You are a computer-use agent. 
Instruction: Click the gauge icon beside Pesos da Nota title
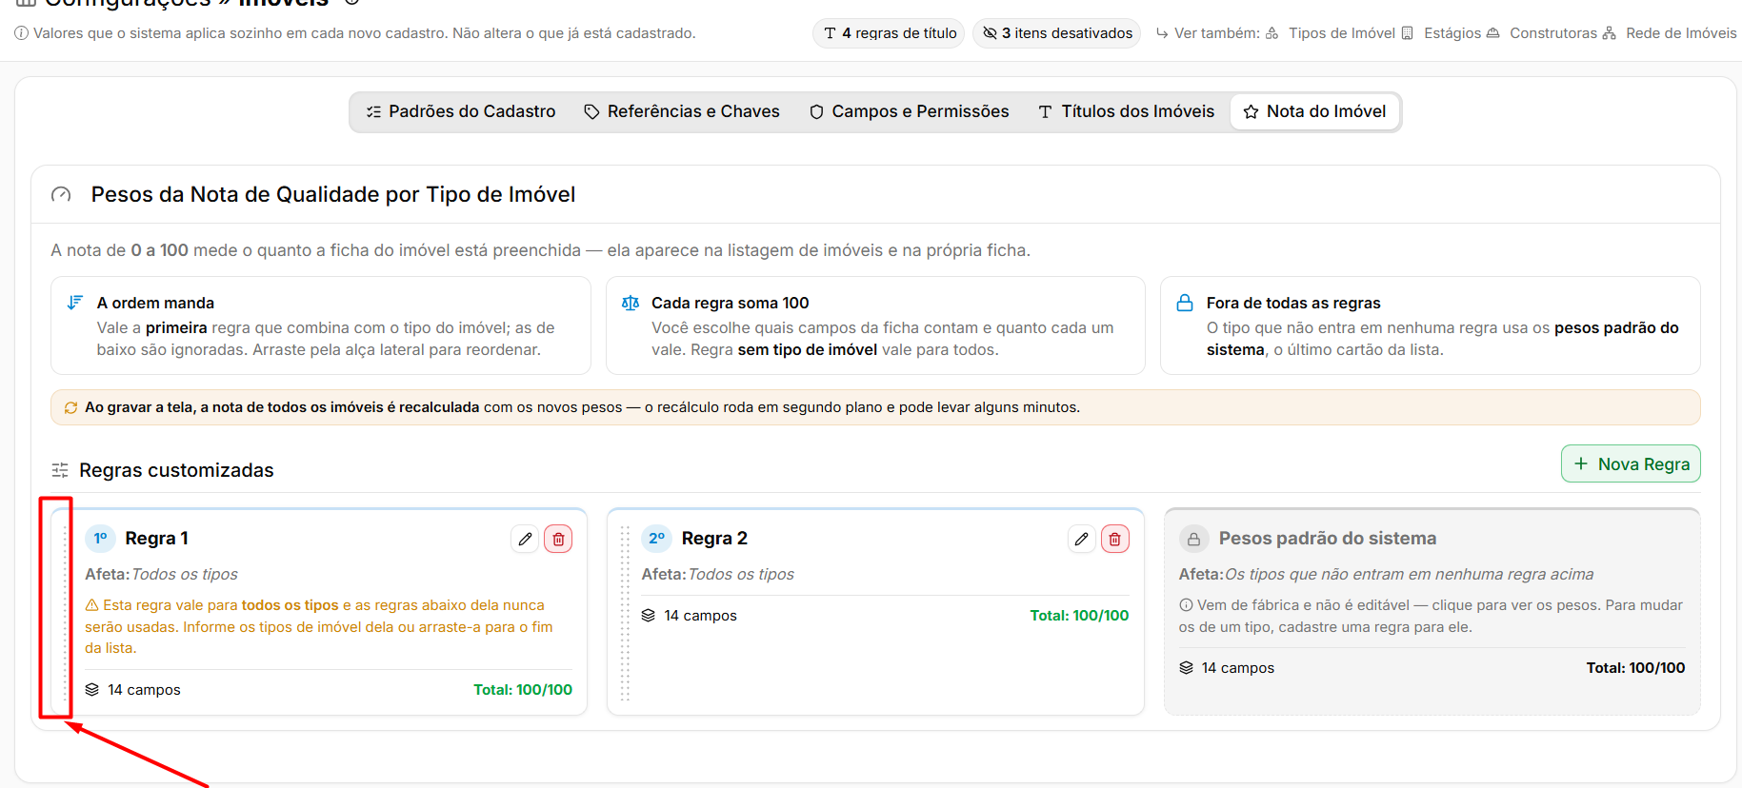61,195
